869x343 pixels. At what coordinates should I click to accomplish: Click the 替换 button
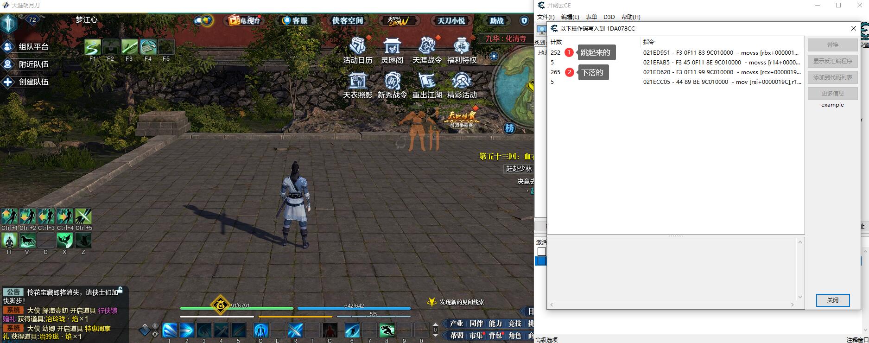pyautogui.click(x=832, y=45)
